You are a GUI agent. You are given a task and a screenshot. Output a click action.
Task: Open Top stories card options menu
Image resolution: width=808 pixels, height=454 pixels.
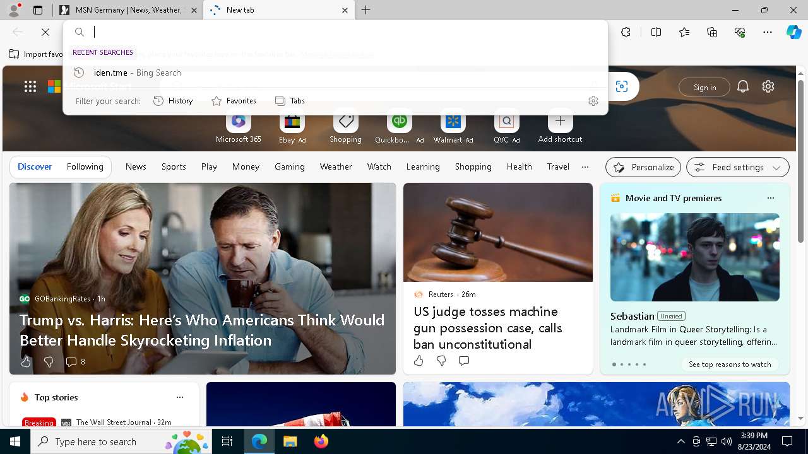tap(180, 397)
